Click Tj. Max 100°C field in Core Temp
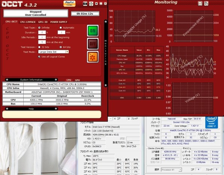The image size is (224, 175). click(103, 156)
